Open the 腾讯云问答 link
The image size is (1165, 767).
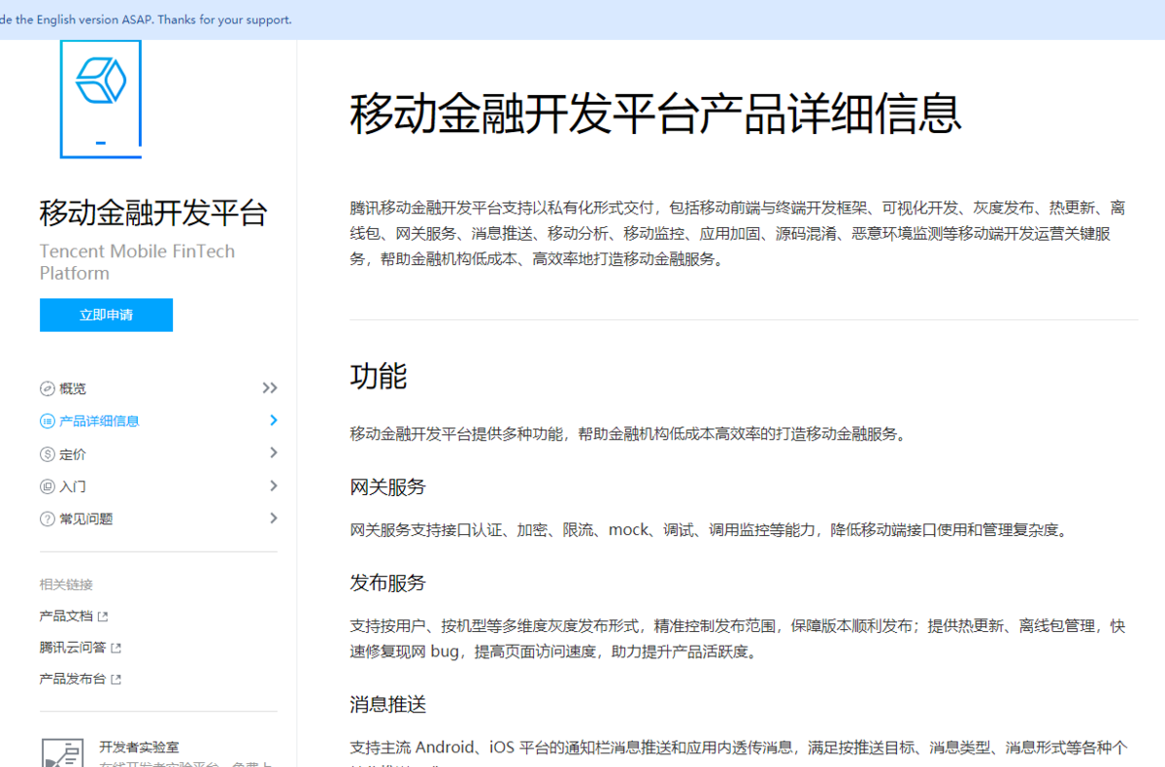coord(73,647)
